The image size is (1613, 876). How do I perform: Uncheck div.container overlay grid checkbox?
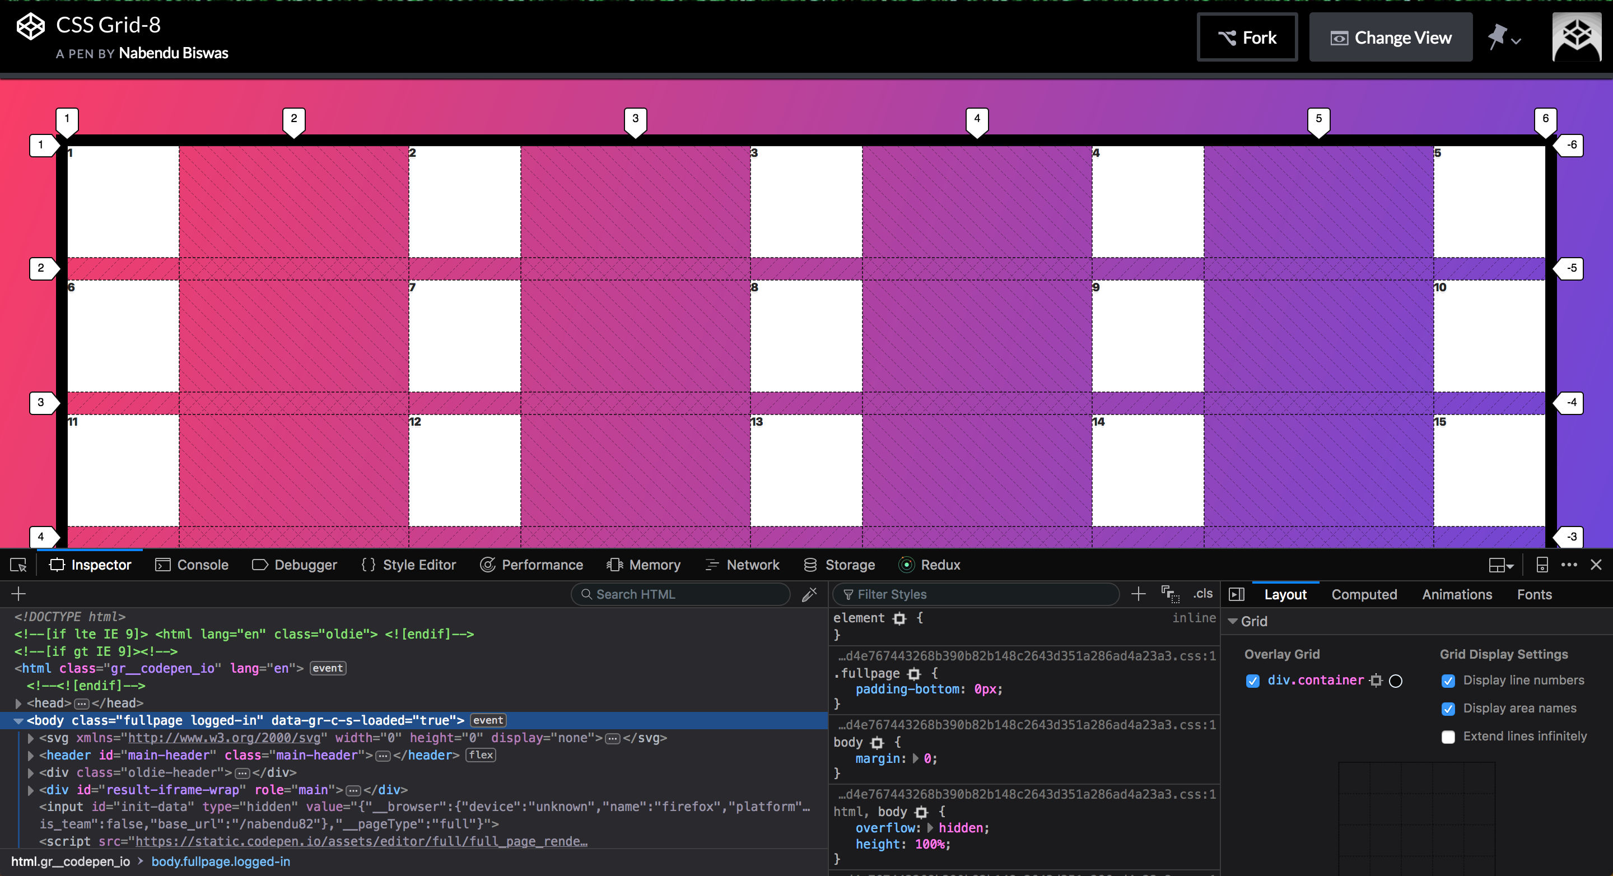pyautogui.click(x=1252, y=681)
